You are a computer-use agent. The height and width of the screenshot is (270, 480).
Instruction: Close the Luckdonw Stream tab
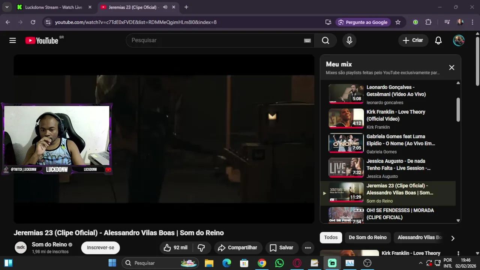click(90, 7)
